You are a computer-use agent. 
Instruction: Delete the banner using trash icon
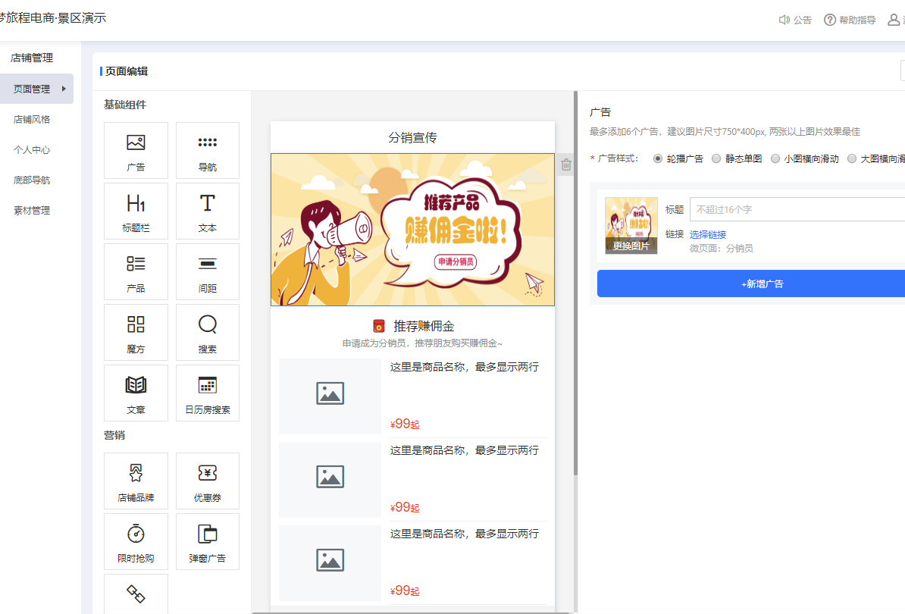pos(565,164)
